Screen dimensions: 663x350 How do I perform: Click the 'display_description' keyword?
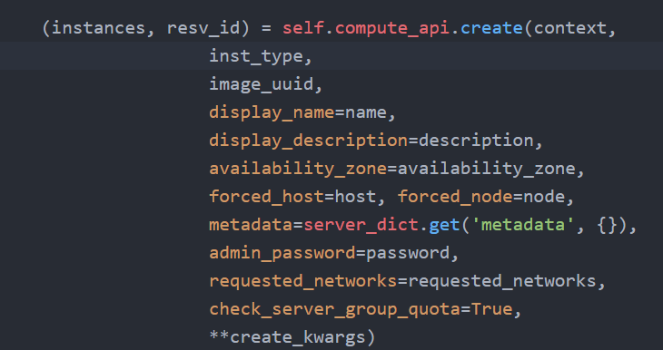coord(308,141)
